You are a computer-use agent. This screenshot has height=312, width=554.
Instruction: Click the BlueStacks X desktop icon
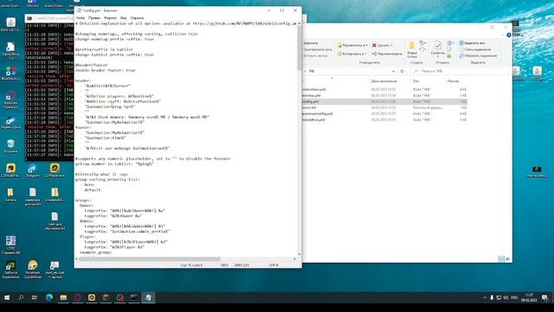pos(10,73)
